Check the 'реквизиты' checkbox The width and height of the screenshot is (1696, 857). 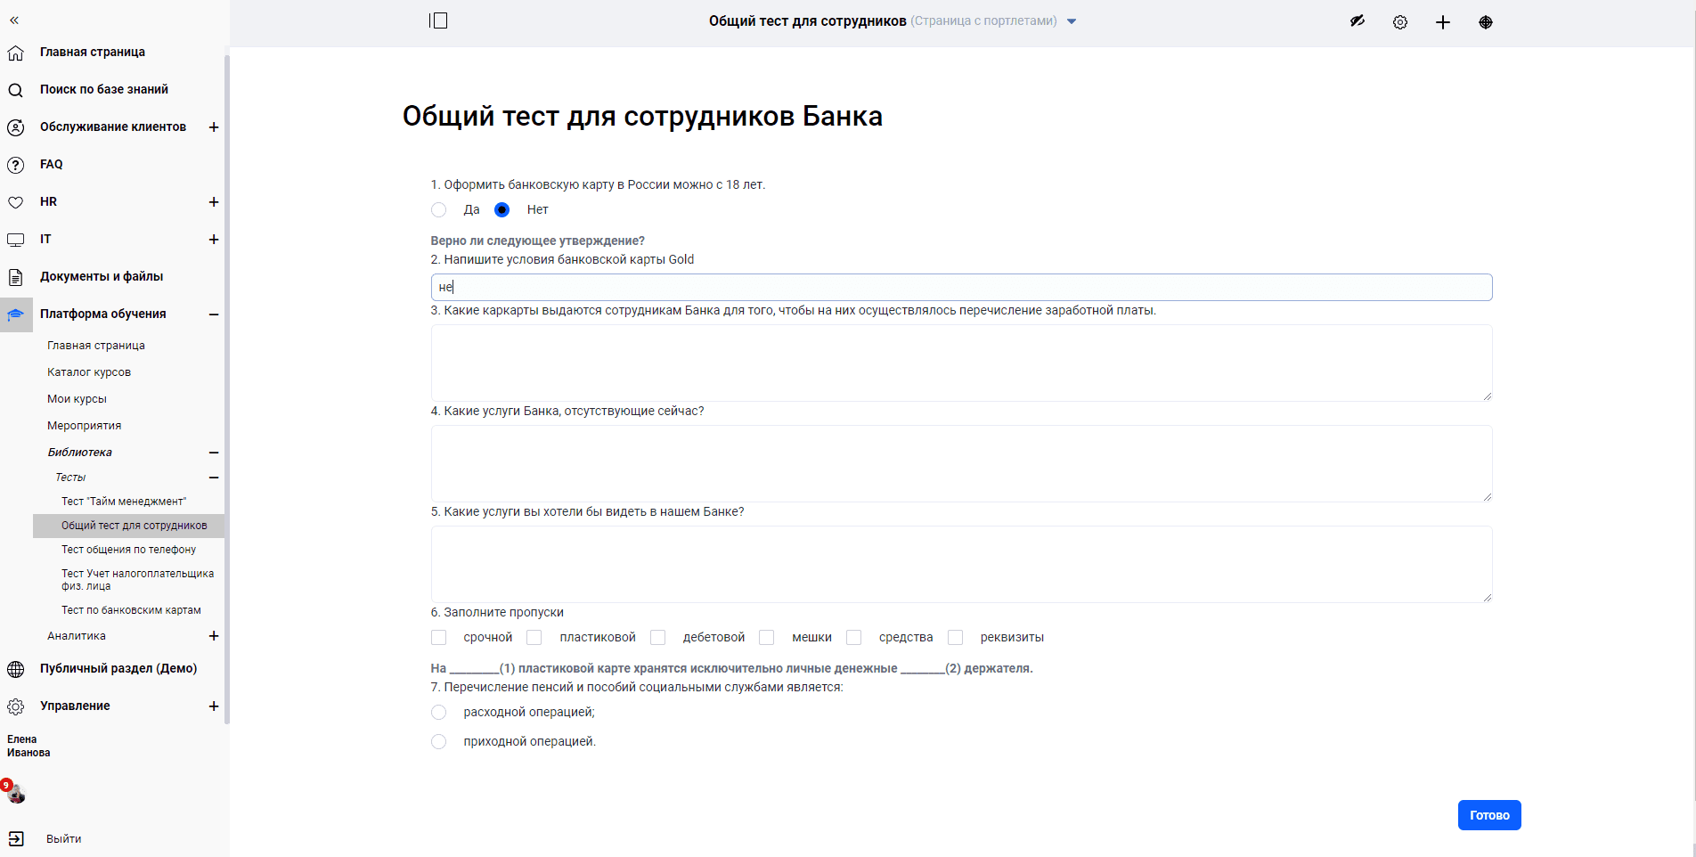(956, 638)
